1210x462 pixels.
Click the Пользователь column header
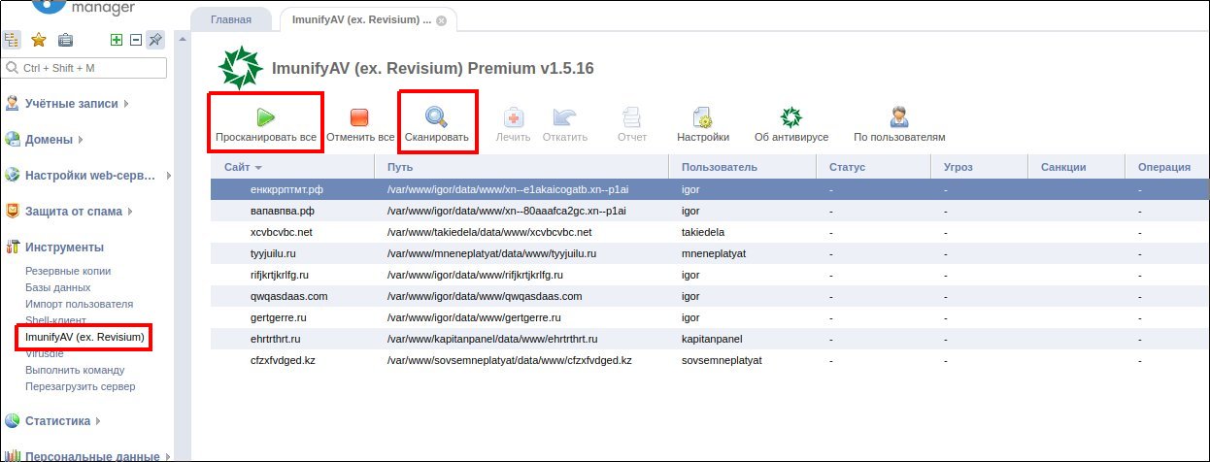click(743, 167)
